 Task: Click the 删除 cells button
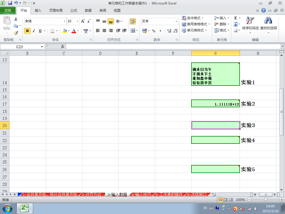(222, 24)
